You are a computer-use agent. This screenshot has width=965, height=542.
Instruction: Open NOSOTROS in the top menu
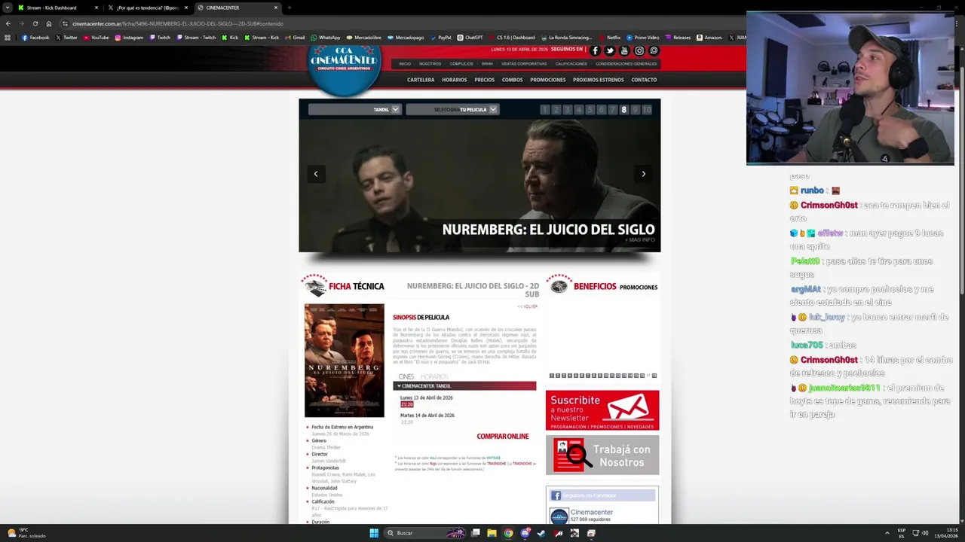pyautogui.click(x=430, y=64)
